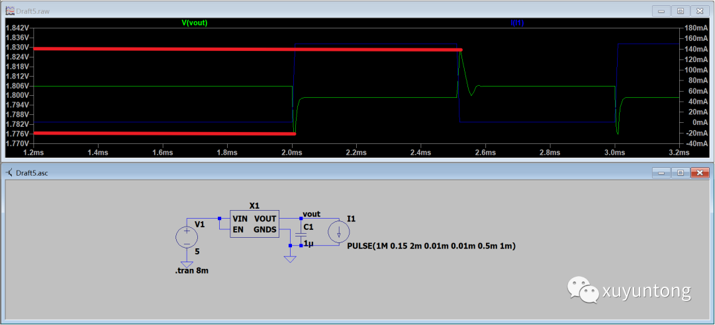Select the X1 regulator component

click(254, 225)
